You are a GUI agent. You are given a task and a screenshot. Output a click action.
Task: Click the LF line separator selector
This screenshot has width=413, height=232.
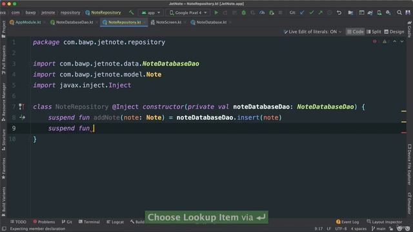[328, 229]
